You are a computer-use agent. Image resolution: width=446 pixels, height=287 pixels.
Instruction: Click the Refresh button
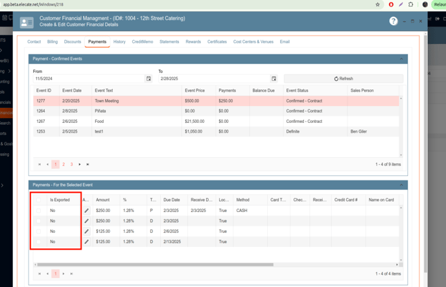(x=344, y=79)
